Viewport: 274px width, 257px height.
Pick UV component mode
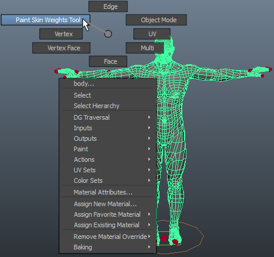point(152,34)
